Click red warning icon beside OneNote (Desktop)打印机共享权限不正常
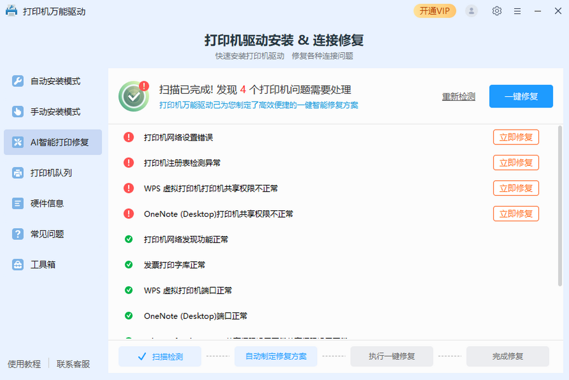Viewport: 569px width, 380px height. [x=128, y=214]
